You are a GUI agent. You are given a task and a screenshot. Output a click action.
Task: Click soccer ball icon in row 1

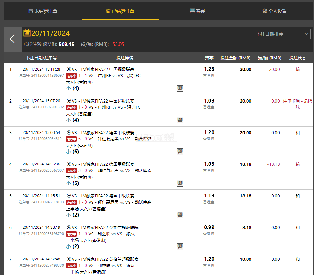pos(69,69)
